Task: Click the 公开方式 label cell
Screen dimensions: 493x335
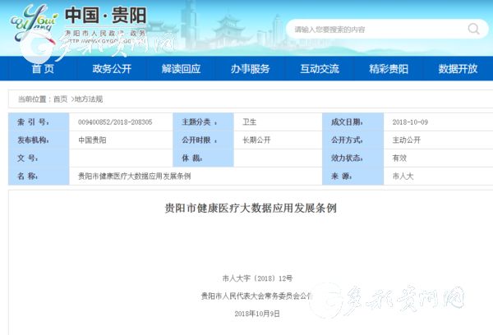Action: [x=353, y=140]
